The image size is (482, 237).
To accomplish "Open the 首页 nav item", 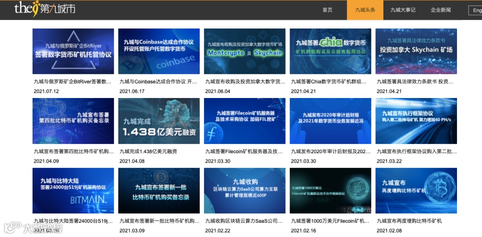I will (x=328, y=10).
